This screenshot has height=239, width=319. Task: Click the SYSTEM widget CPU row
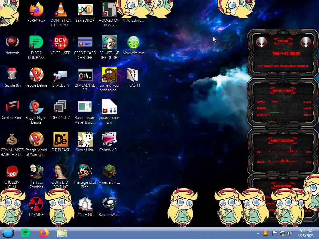(283, 102)
